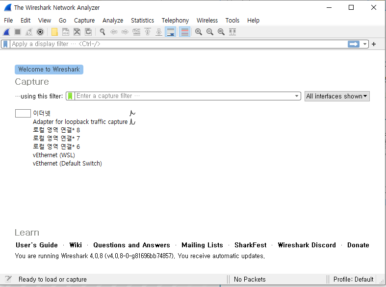This screenshot has width=386, height=287.
Task: Open the Wiki link
Action: (x=76, y=245)
